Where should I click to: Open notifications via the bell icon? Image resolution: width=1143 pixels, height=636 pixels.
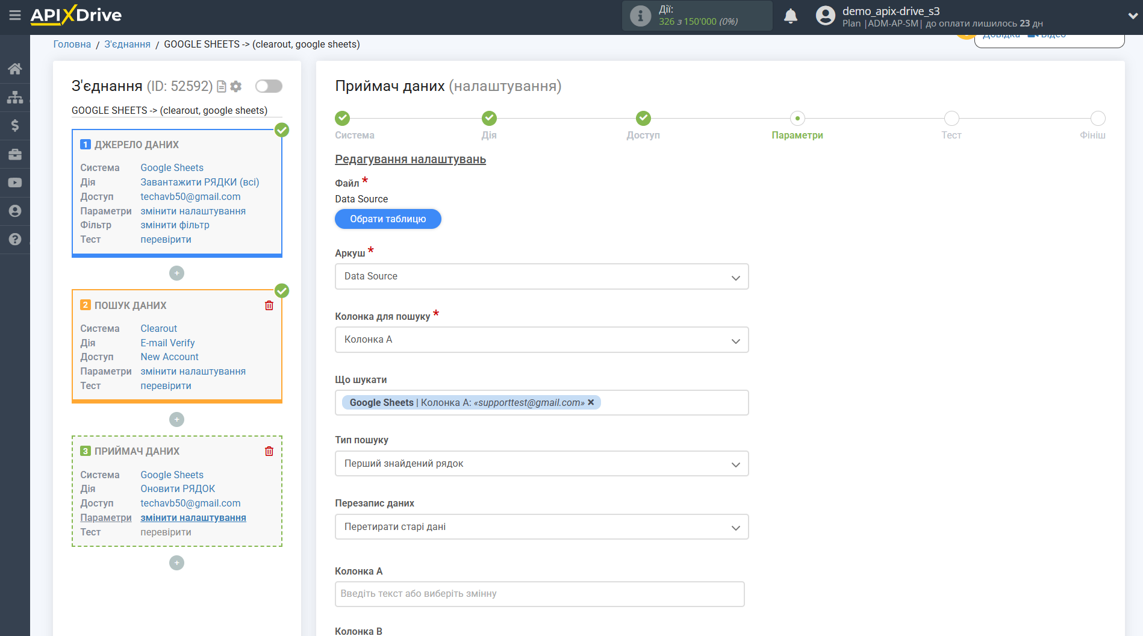(791, 15)
